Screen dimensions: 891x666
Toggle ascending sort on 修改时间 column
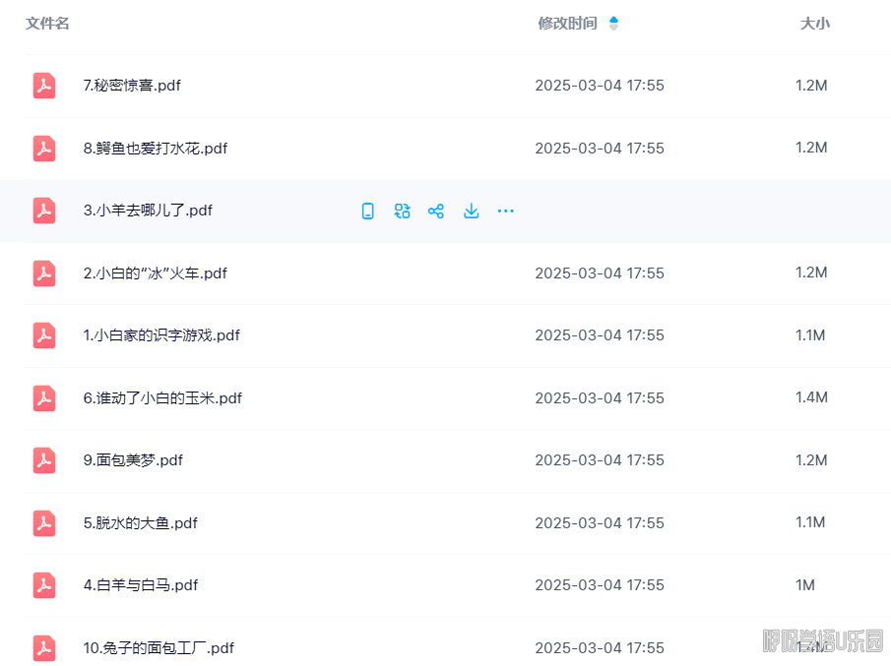click(x=613, y=19)
